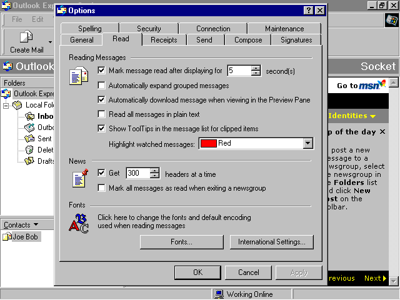The image size is (400, 300).
Task: Decrease the seconds spinner value
Action: (x=256, y=73)
